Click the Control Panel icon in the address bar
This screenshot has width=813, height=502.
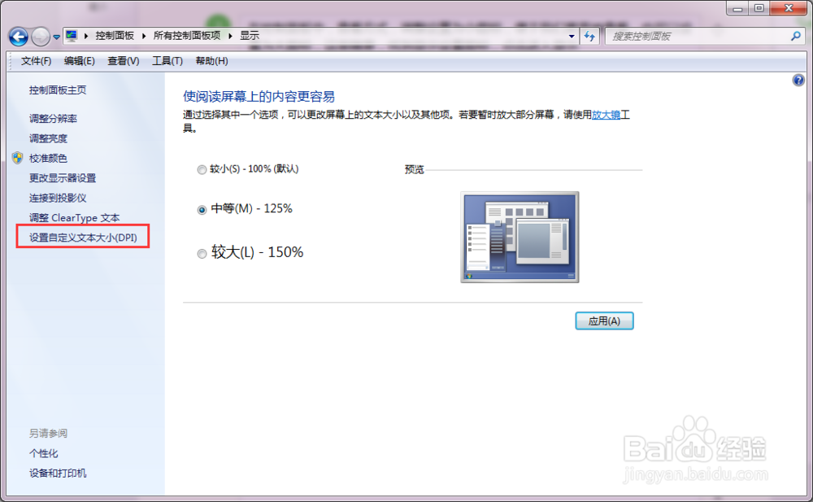(72, 36)
